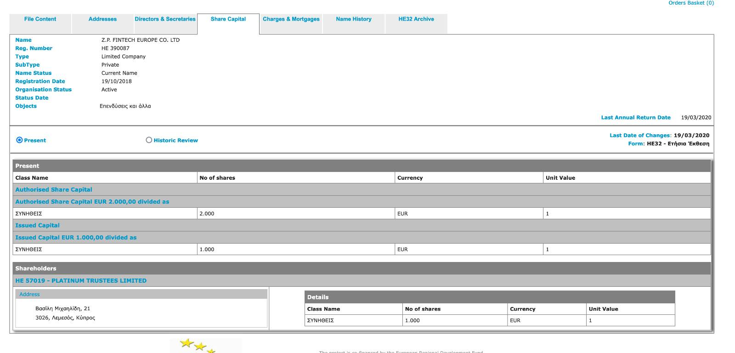Click the Issued Capital heading

(x=38, y=226)
